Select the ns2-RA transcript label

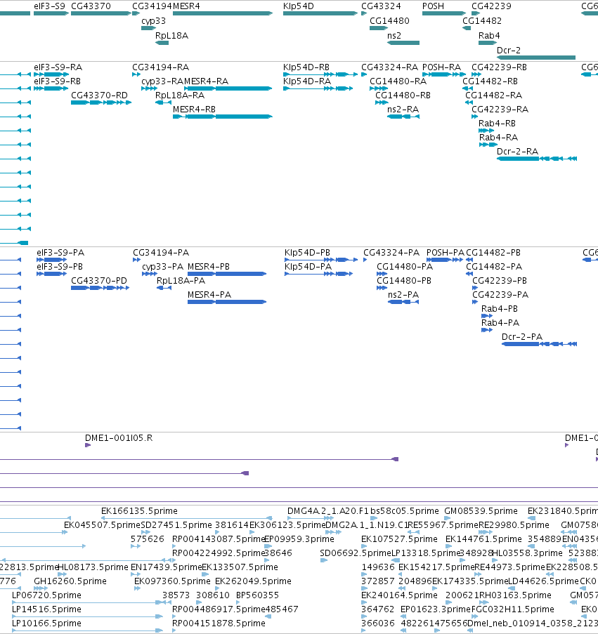[403, 109]
